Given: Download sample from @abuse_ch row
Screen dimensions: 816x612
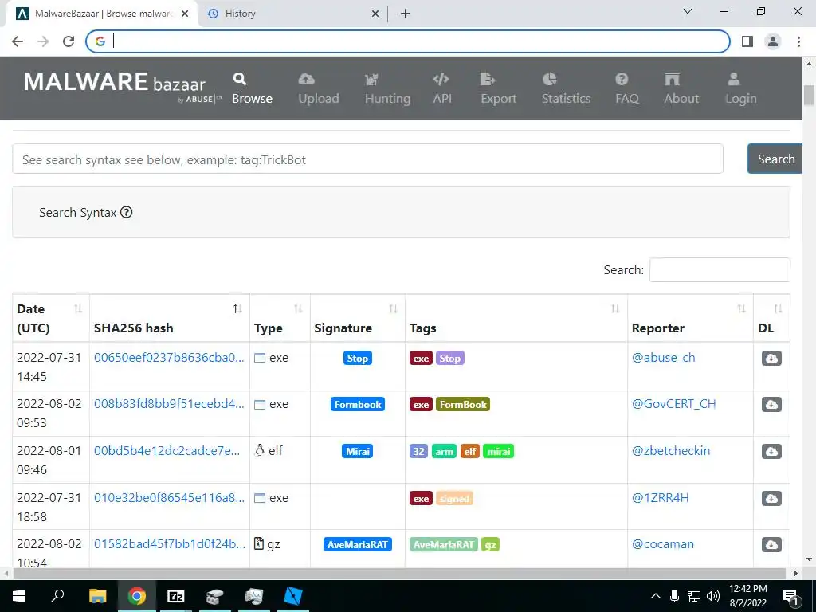Looking at the screenshot, I should click(x=771, y=358).
